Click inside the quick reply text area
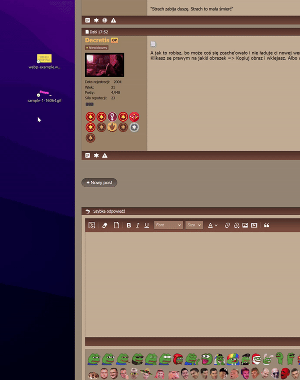Image resolution: width=300 pixels, height=380 pixels. 192,283
